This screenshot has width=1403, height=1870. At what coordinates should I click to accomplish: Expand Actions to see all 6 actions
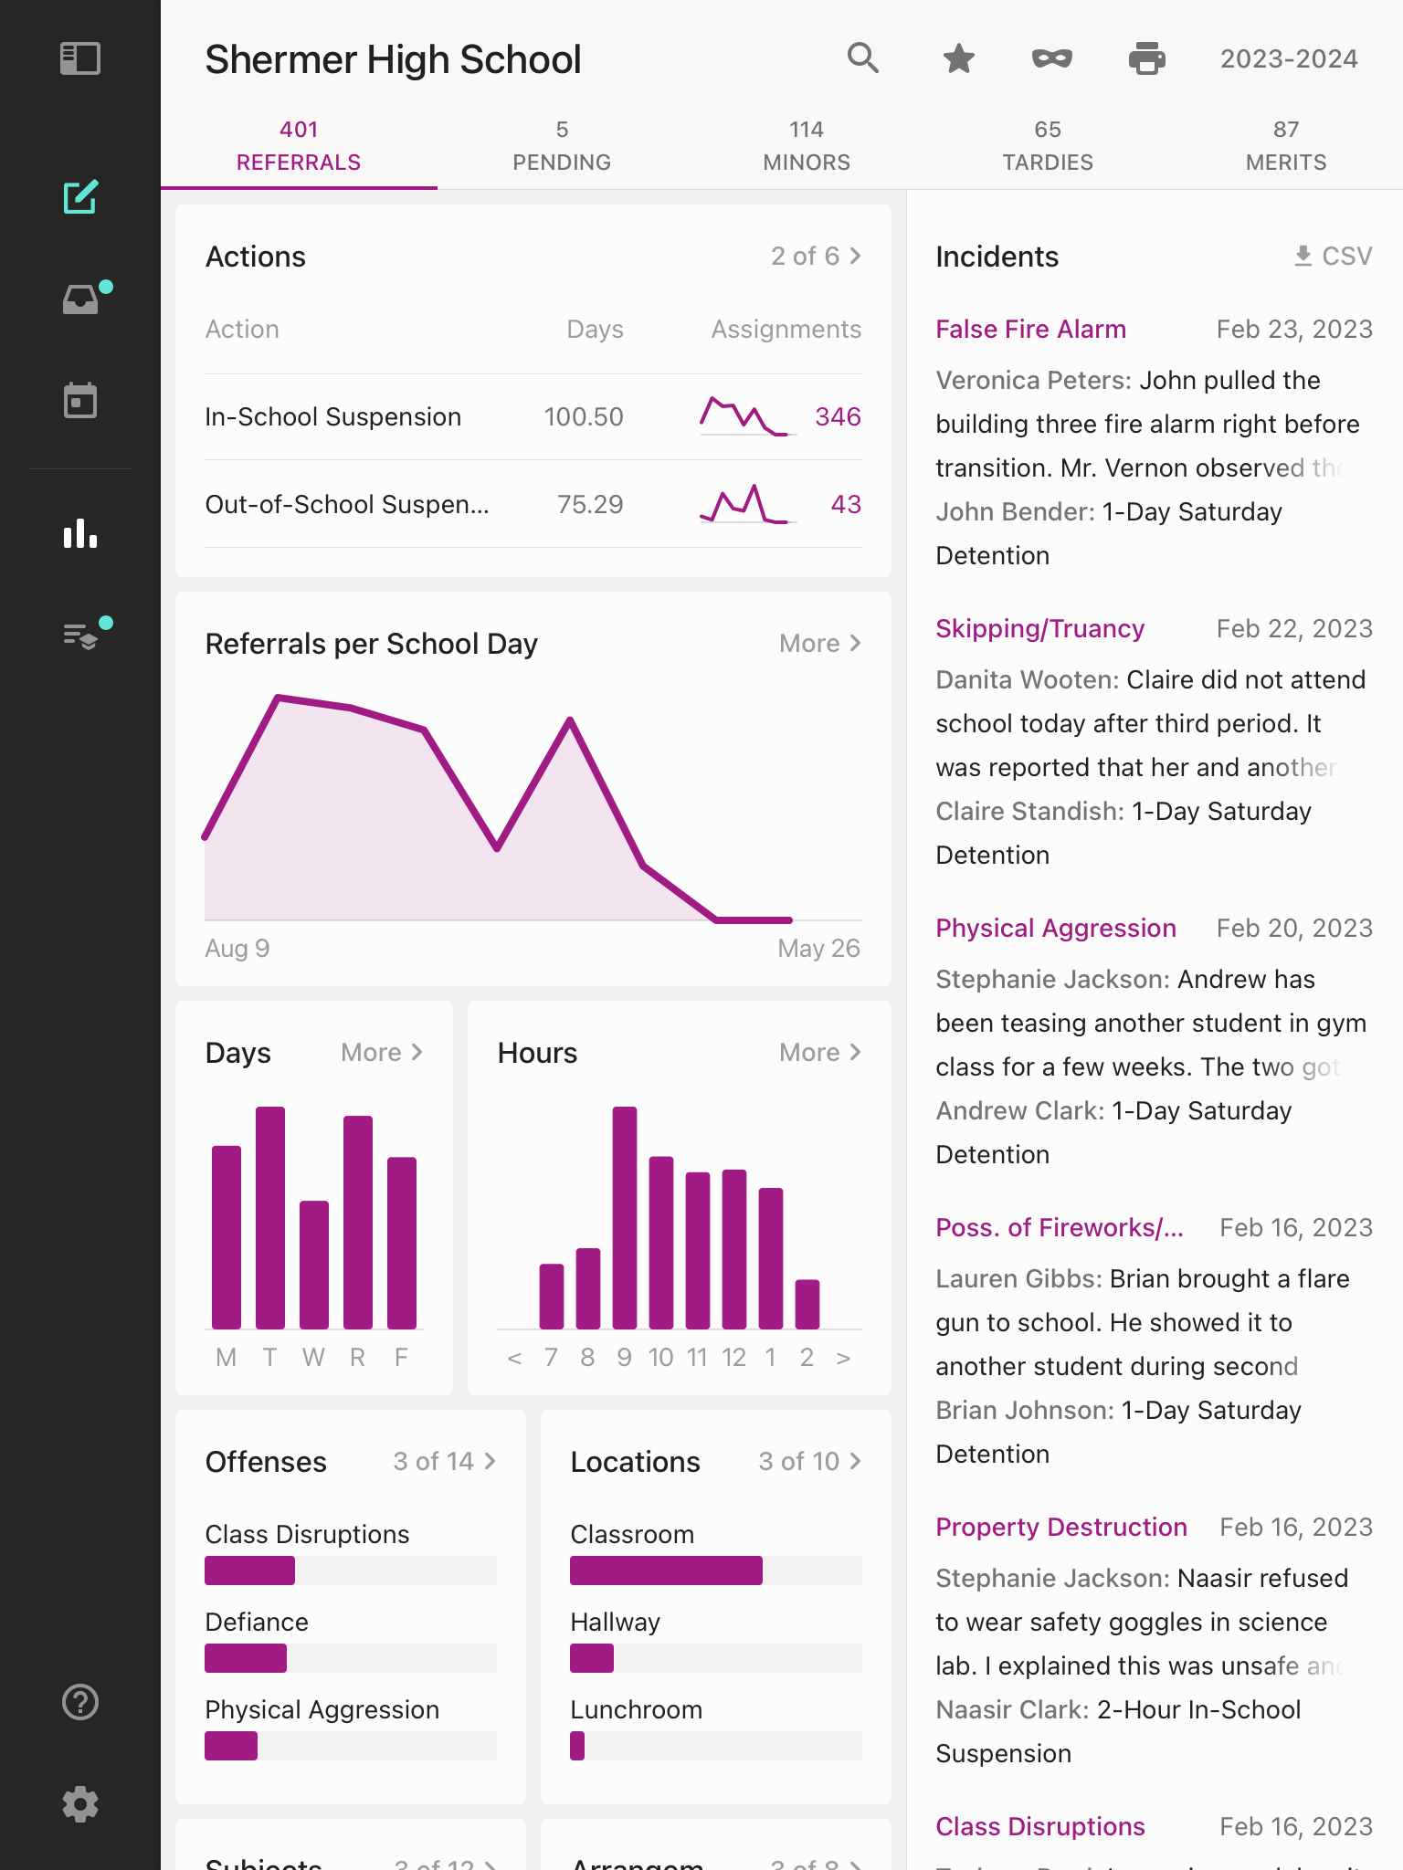[815, 256]
